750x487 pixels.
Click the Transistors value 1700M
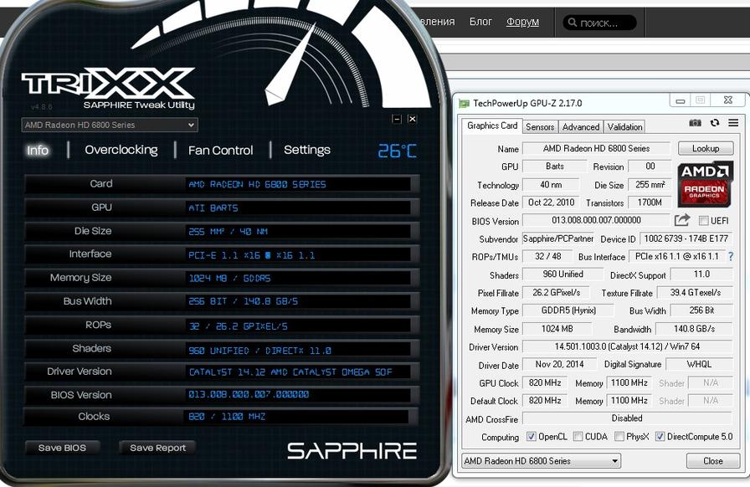(x=650, y=202)
